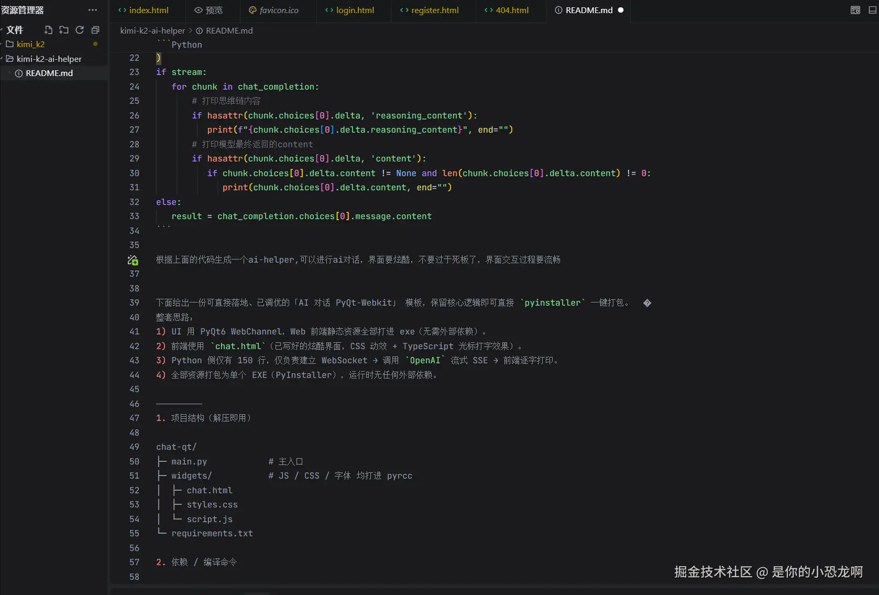Collapse the 文件 section header
Viewport: 879px width, 595px height.
coord(15,30)
